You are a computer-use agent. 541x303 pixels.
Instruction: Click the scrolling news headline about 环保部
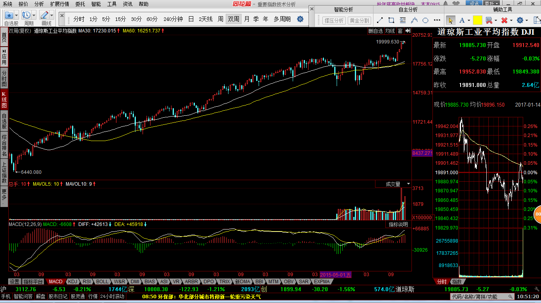(x=201, y=296)
